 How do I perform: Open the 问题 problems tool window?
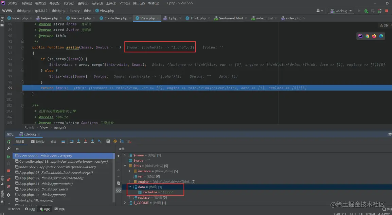click(x=30, y=209)
